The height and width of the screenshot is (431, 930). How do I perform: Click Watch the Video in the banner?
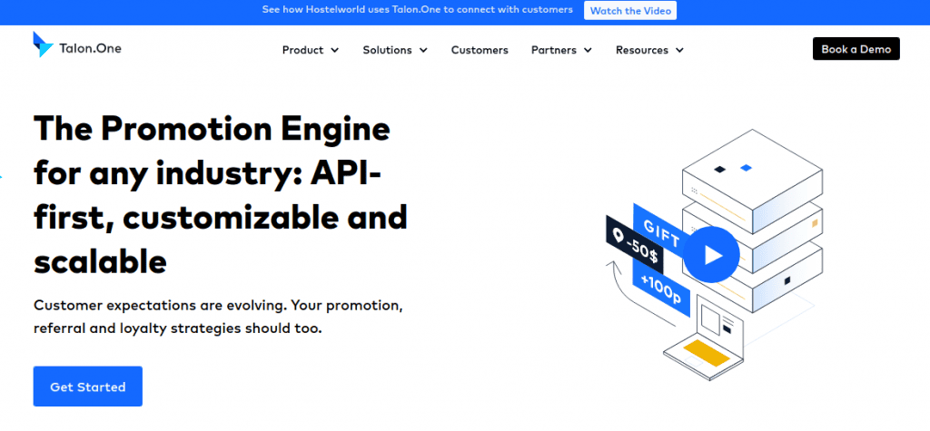(x=629, y=11)
